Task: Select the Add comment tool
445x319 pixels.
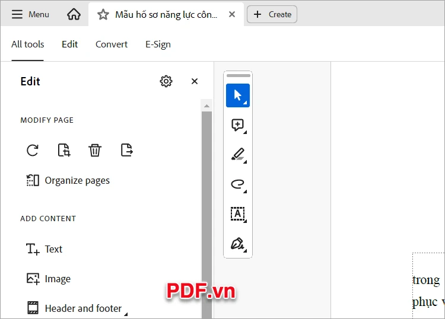Action: coord(238,125)
